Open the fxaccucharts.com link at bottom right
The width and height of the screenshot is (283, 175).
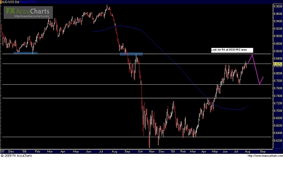265,156
